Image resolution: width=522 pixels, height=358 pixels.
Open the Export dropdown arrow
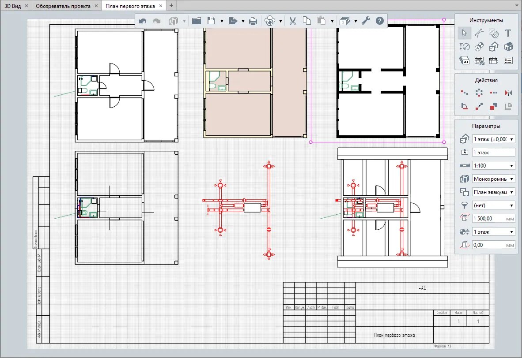coord(243,21)
